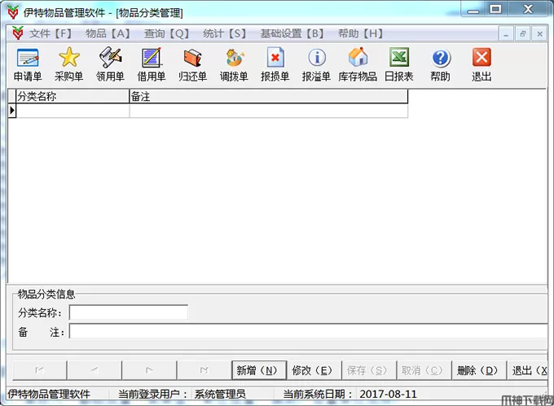Go to the previous record navigation button
554x406 pixels.
click(95, 370)
